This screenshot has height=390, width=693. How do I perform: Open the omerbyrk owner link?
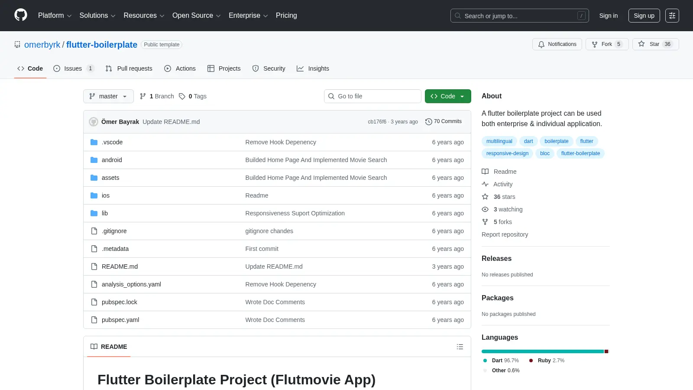(x=42, y=45)
